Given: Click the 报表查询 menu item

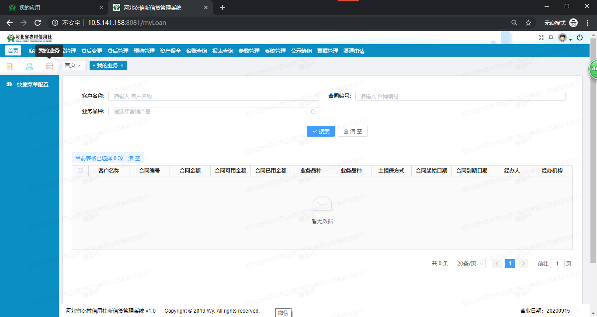Looking at the screenshot, I should pos(223,51).
